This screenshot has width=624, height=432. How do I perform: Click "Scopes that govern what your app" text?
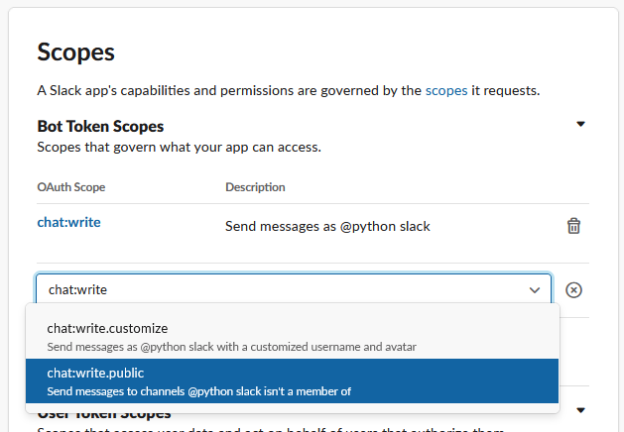179,148
